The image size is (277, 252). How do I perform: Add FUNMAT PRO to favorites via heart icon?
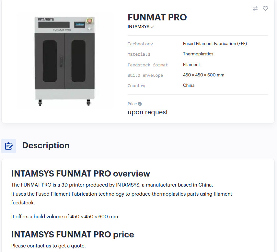tap(265, 8)
